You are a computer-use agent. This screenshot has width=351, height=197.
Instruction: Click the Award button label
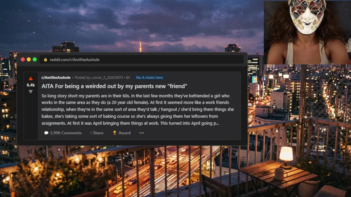pyautogui.click(x=124, y=133)
